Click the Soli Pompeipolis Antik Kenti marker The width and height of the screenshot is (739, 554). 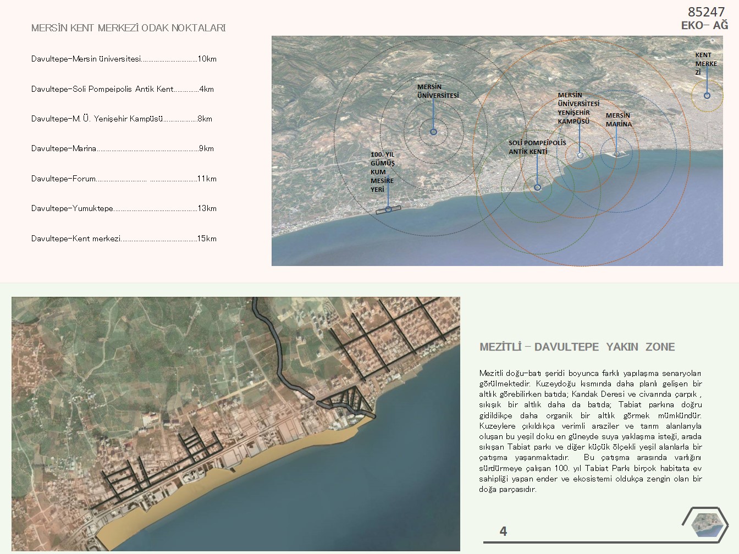coord(538,187)
